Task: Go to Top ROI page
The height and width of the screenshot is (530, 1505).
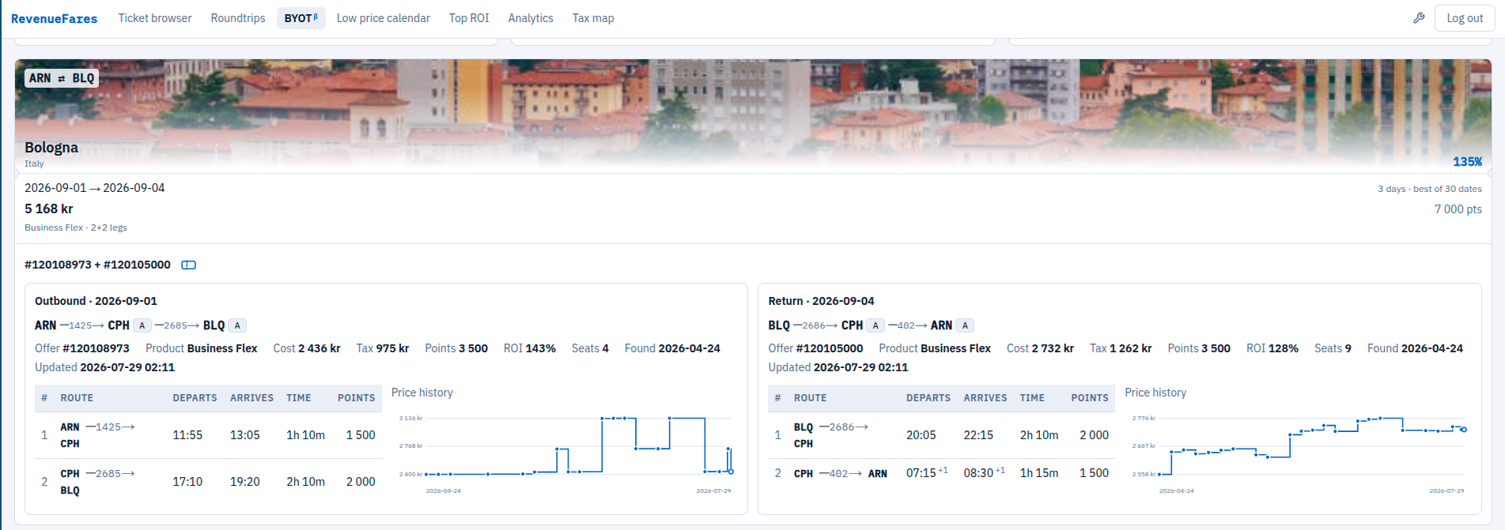Action: [x=469, y=18]
